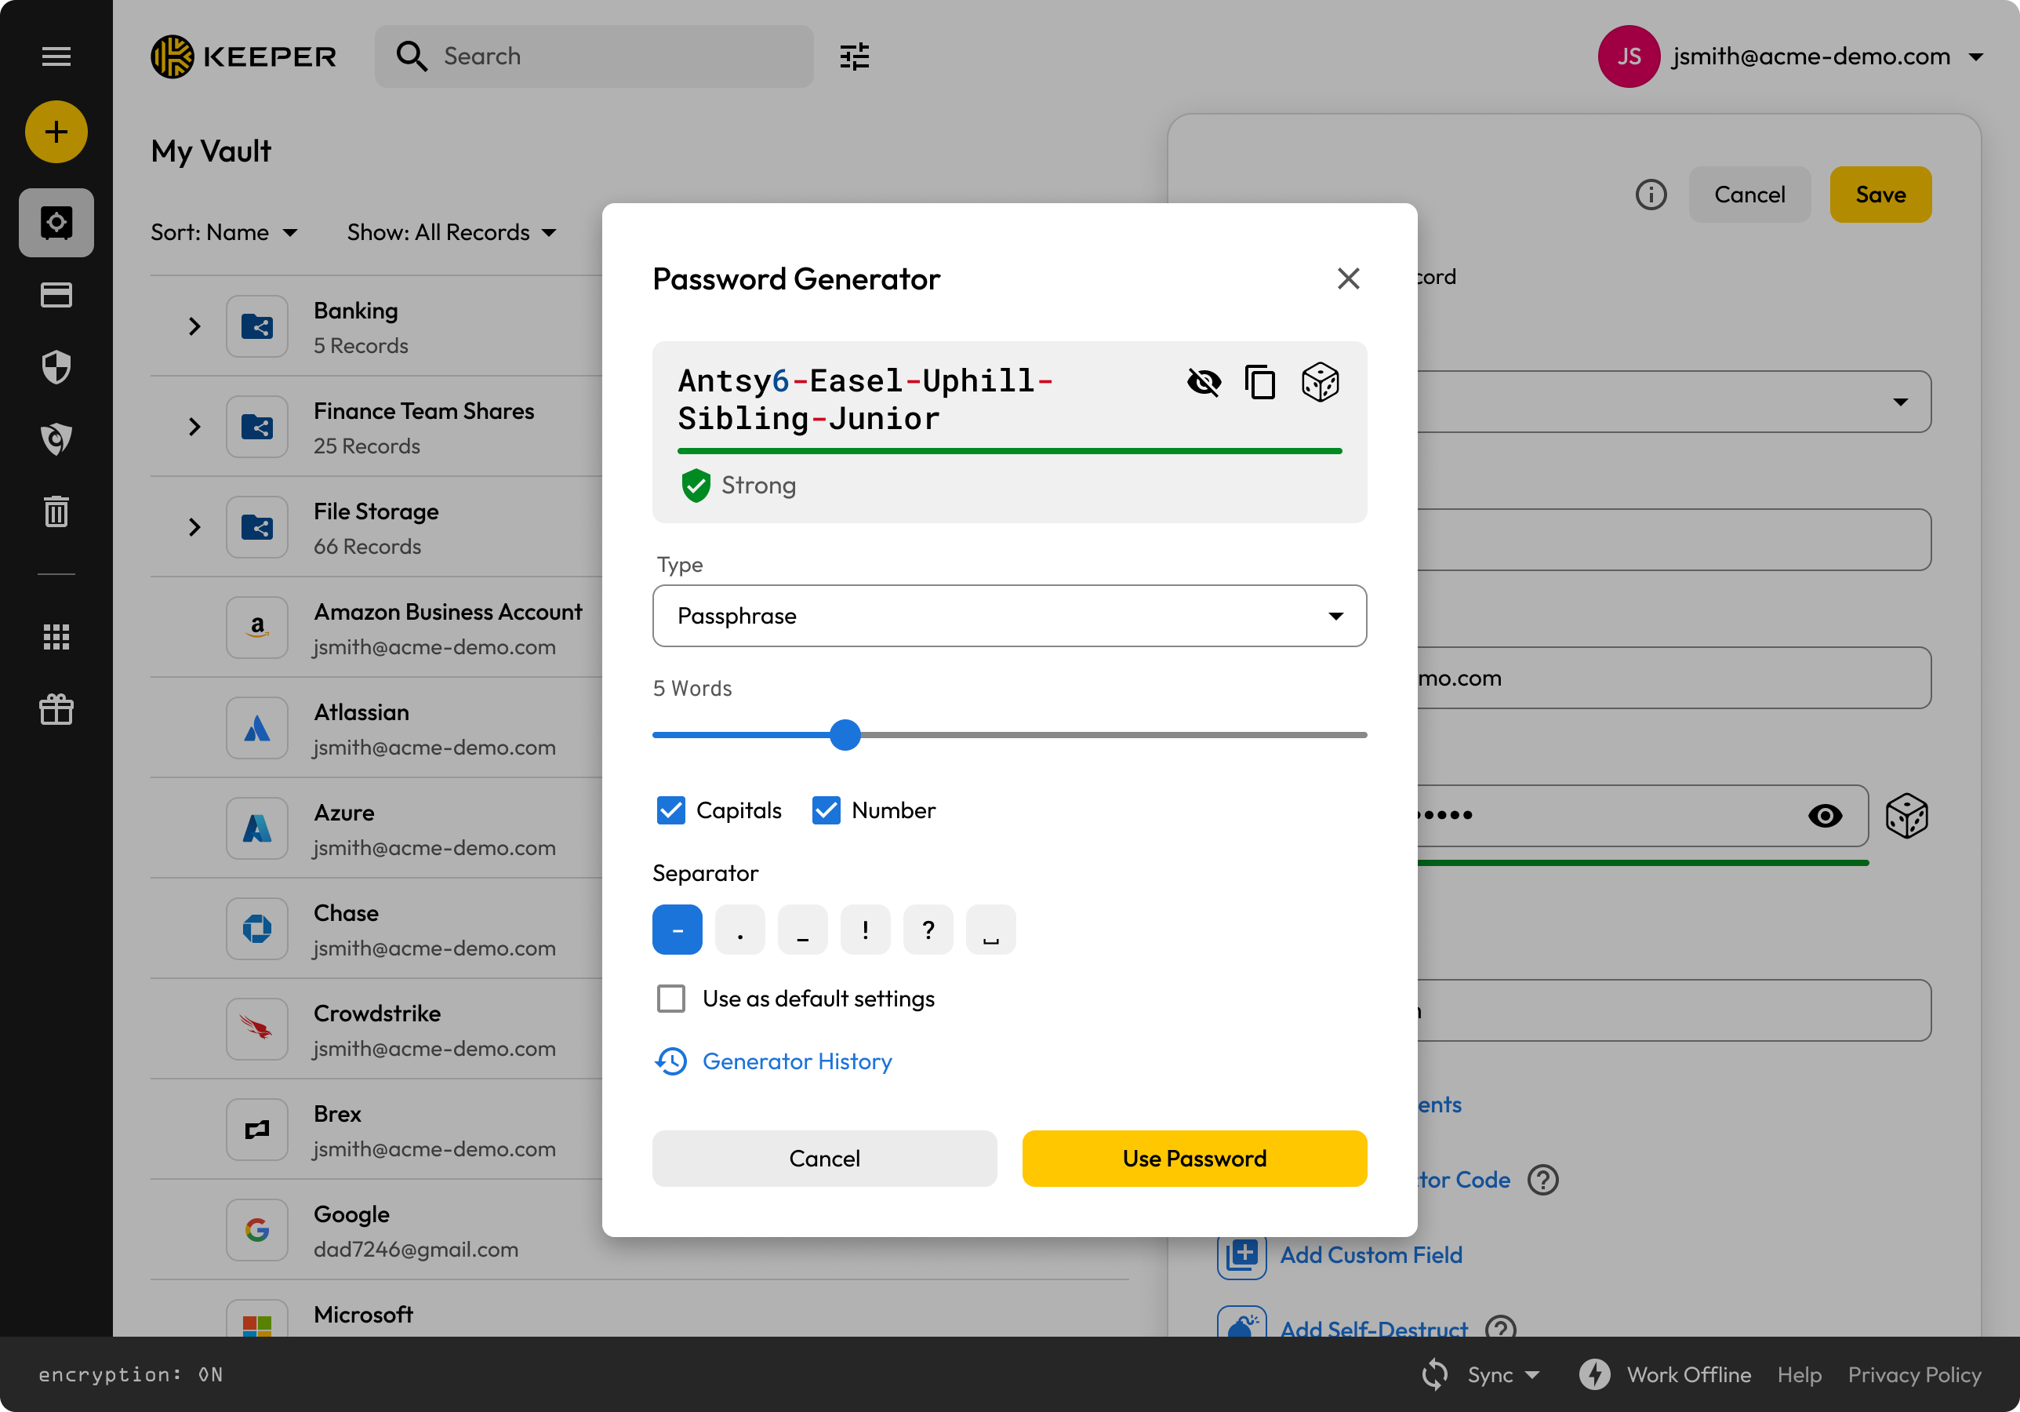Viewport: 2020px width, 1412px height.
Task: Expand the File Storage folder
Action: [194, 527]
